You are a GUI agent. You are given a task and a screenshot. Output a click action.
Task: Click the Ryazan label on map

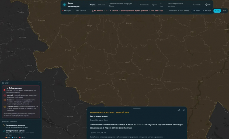tap(129, 23)
